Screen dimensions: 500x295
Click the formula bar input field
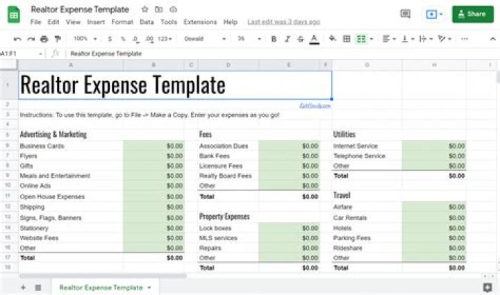(278, 53)
